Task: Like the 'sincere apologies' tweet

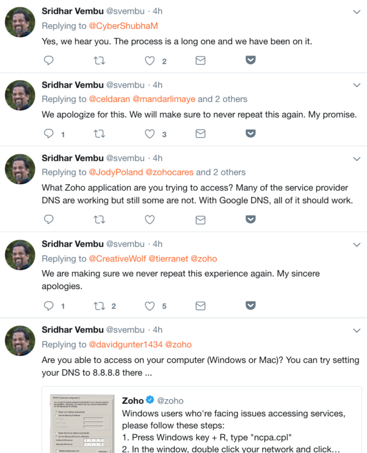Action: (150, 306)
